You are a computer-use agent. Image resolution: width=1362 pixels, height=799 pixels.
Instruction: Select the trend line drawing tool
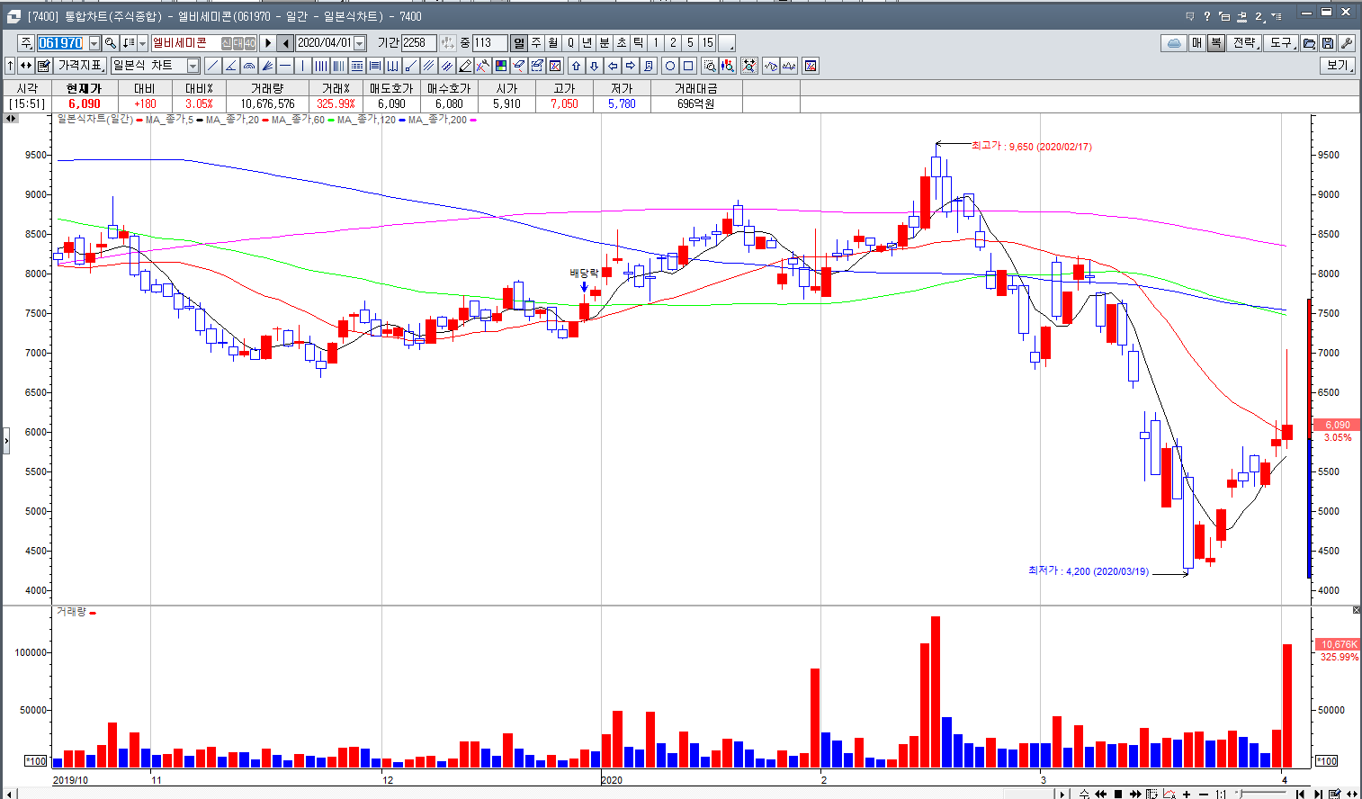click(213, 66)
